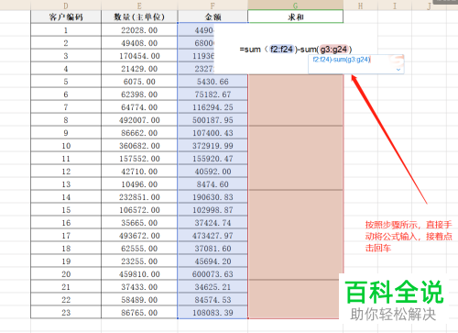
Task: Click the amount cell 8474.60
Action: (213, 184)
